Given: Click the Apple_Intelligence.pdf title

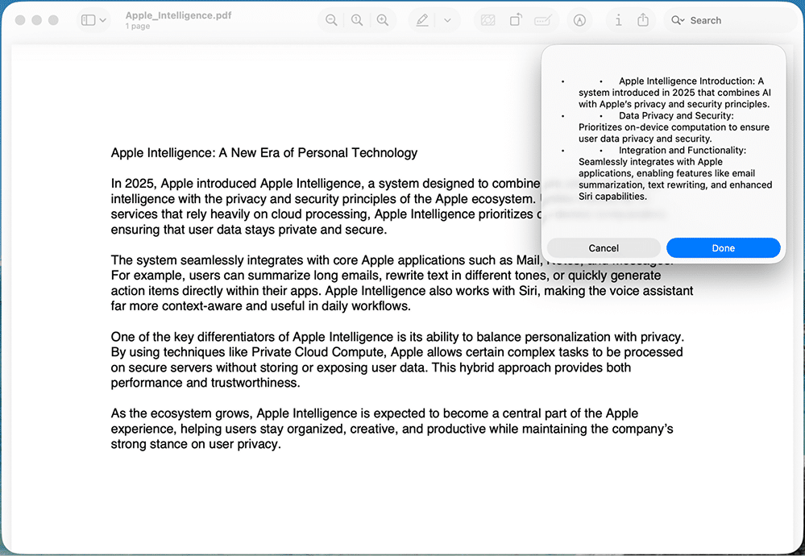Looking at the screenshot, I should (x=178, y=15).
